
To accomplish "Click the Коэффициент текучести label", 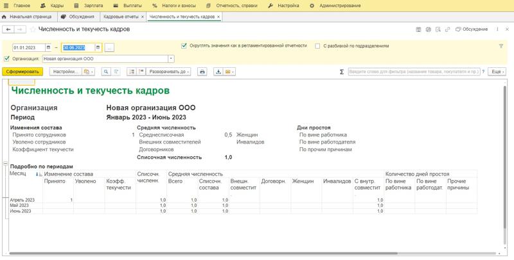I will pyautogui.click(x=43, y=149).
